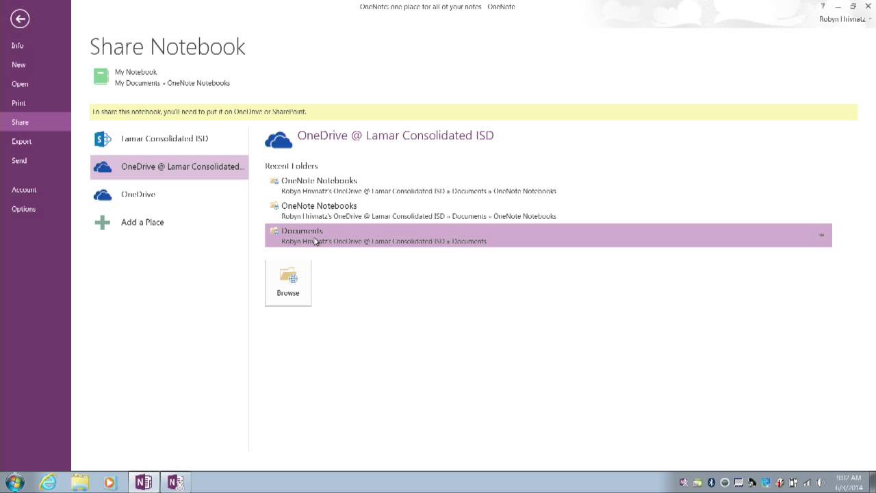Image resolution: width=876 pixels, height=493 pixels.
Task: Open the OneNote clipping tool taskbar button
Action: pyautogui.click(x=175, y=483)
